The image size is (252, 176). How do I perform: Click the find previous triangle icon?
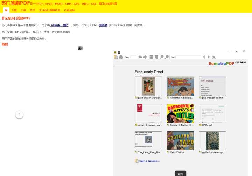click(204, 57)
